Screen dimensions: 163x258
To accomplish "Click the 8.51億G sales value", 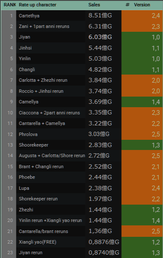I will (100, 16).
